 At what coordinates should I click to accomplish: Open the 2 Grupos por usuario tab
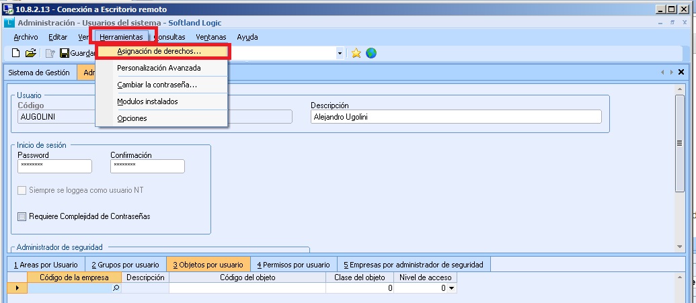(x=125, y=265)
